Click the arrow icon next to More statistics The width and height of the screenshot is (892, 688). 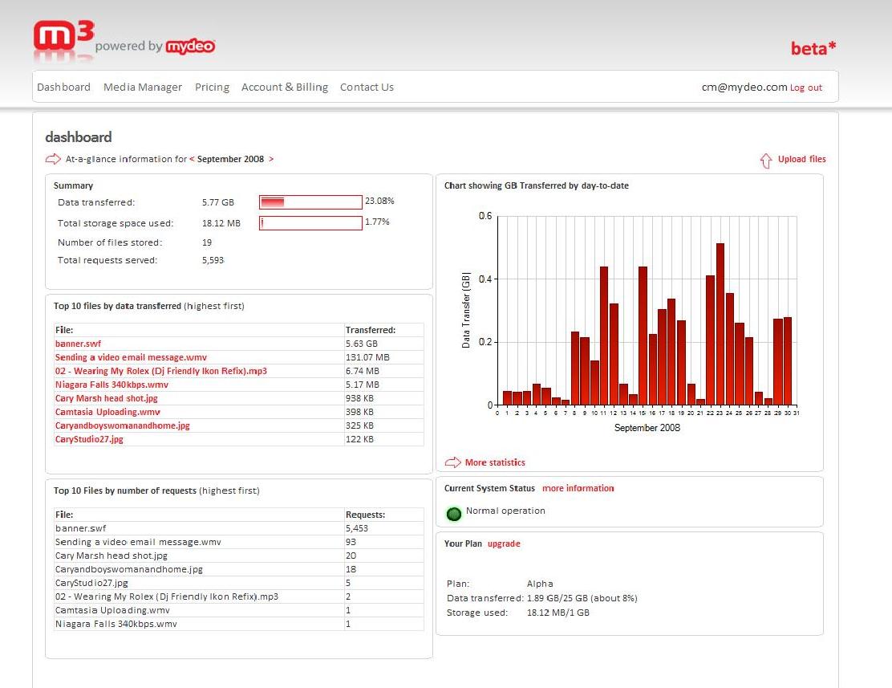click(x=453, y=462)
